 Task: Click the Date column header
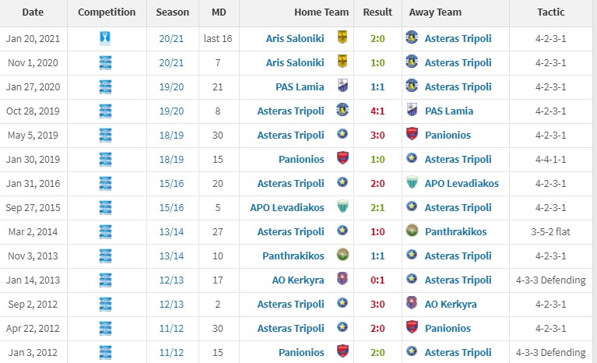pos(33,12)
